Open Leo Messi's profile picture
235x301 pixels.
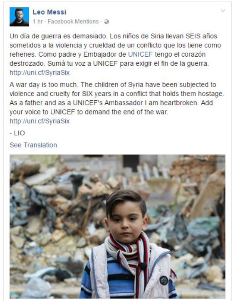[x=19, y=17]
